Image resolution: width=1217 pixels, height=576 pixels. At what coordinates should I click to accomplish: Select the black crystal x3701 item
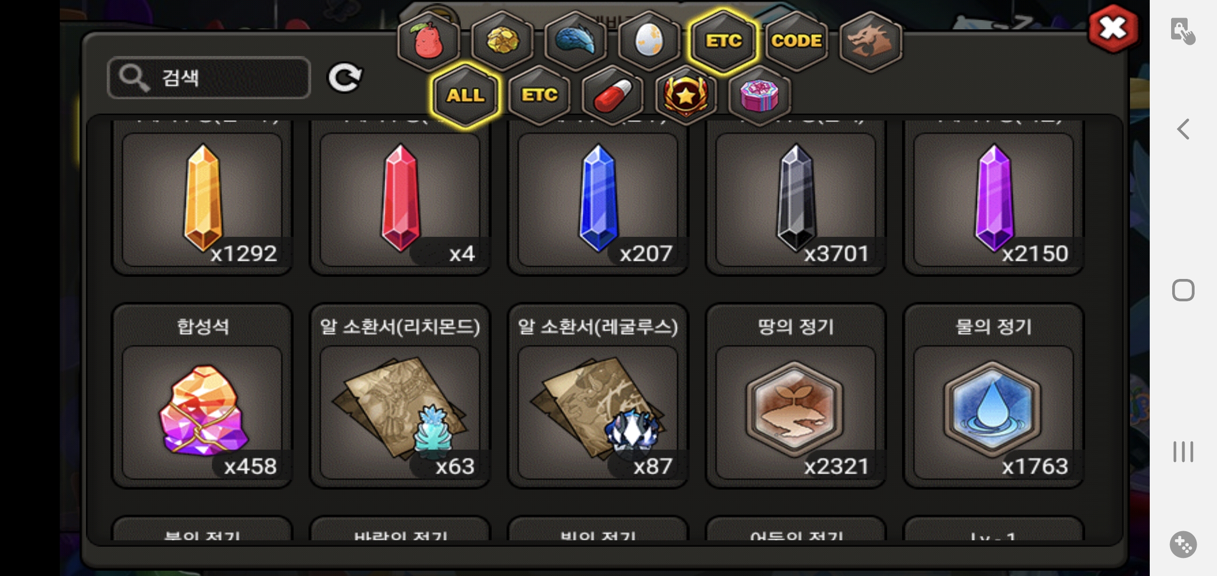coord(795,198)
